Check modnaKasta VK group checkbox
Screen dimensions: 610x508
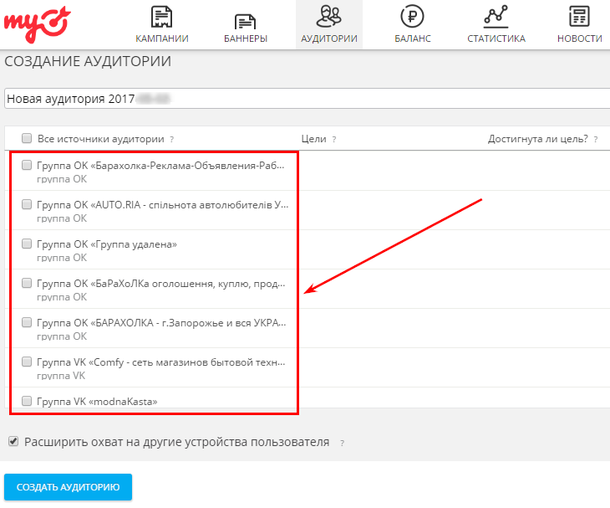(27, 401)
